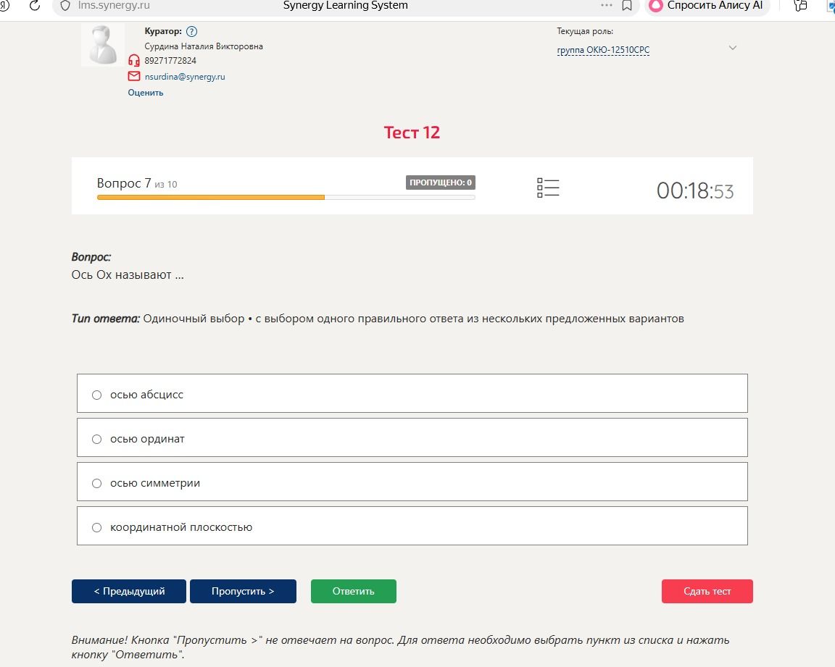
Task: Select radio option координатной плоскостью
Action: tap(96, 527)
